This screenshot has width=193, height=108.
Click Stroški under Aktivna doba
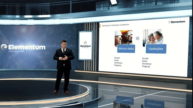click(x=117, y=58)
